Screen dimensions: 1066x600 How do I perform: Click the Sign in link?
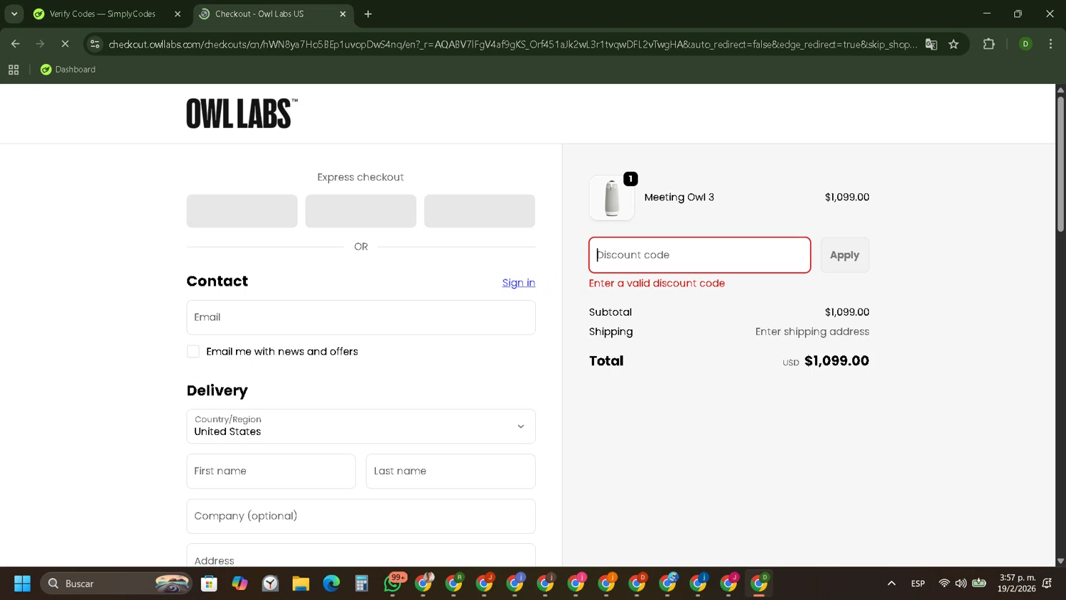point(519,283)
